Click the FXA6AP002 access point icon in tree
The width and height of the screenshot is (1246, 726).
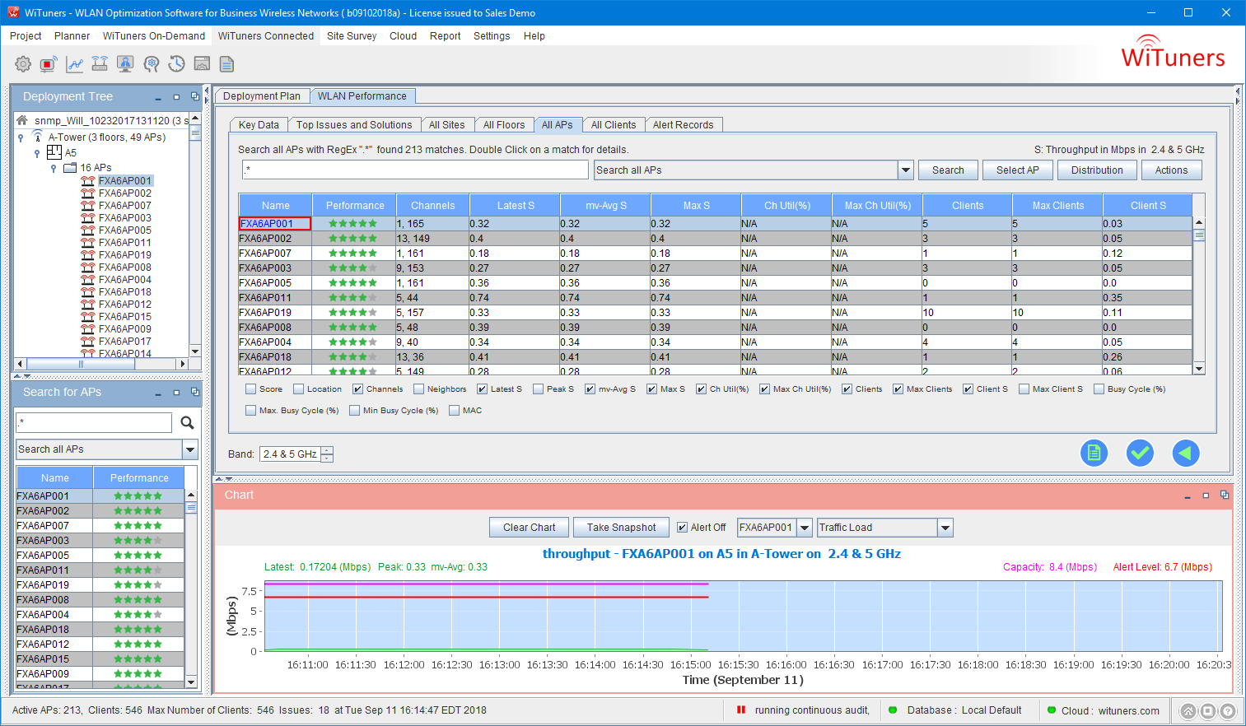click(x=88, y=193)
